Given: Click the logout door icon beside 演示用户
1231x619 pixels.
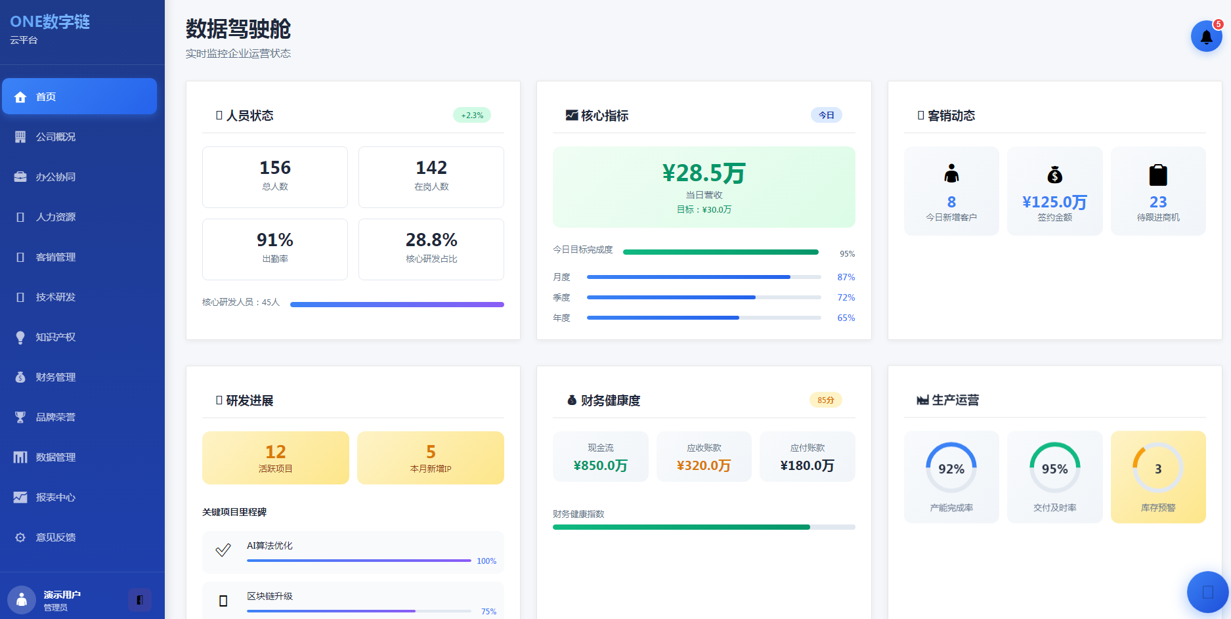Looking at the screenshot, I should click(x=140, y=599).
